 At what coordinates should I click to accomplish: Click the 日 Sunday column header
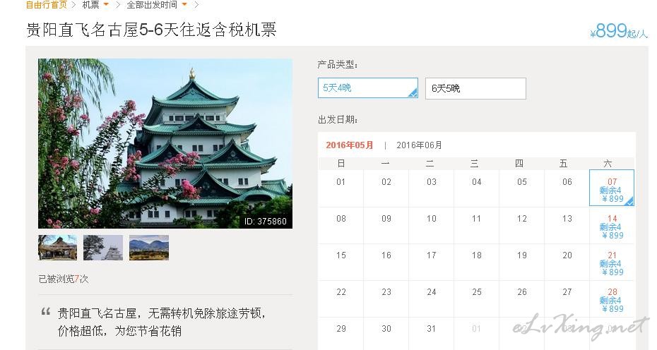(x=341, y=163)
